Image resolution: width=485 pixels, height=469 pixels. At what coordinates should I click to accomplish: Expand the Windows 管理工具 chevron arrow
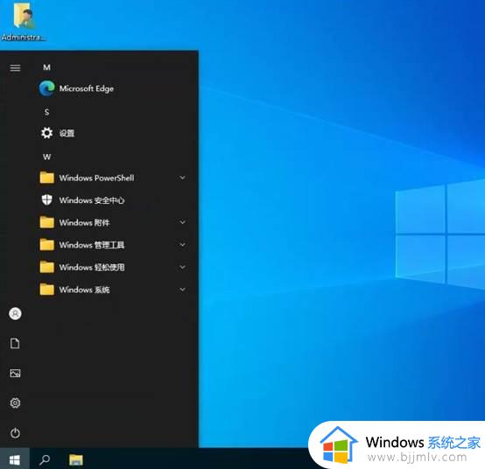pos(182,244)
